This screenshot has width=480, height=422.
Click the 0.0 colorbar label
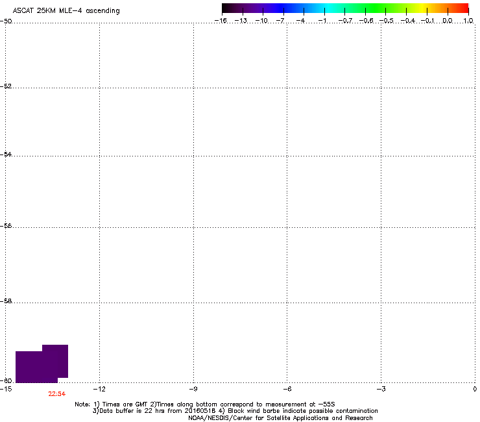click(x=448, y=21)
